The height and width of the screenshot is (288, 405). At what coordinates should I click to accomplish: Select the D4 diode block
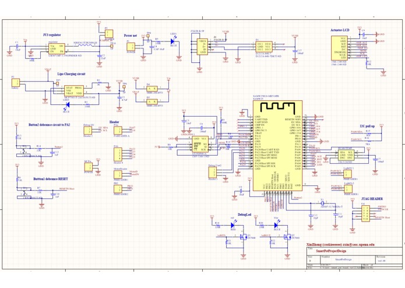point(152,89)
